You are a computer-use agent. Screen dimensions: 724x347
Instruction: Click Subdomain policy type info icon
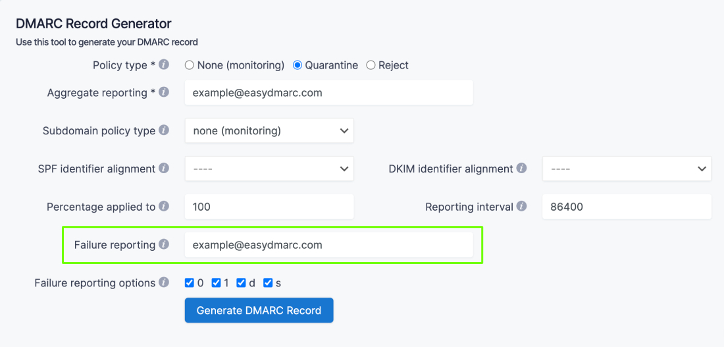164,130
